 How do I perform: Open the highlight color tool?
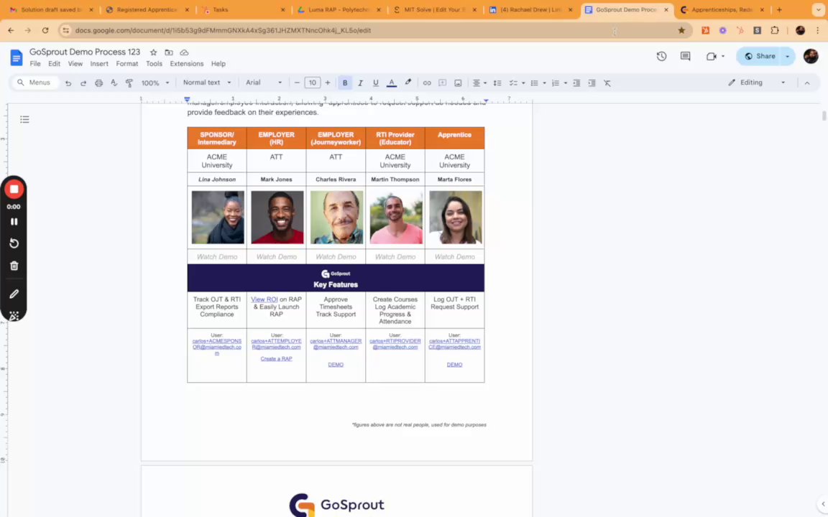[x=408, y=83]
